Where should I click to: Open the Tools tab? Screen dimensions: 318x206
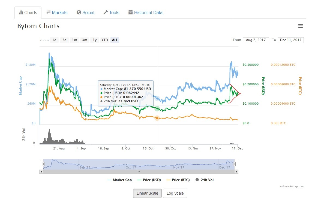tap(111, 13)
